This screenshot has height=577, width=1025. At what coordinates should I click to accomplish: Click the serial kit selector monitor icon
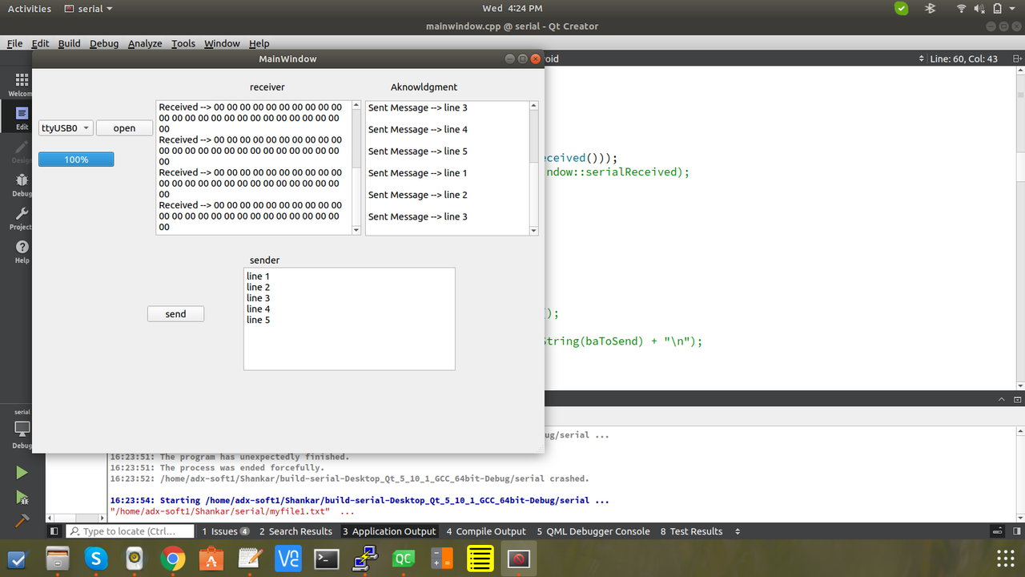[x=22, y=429]
